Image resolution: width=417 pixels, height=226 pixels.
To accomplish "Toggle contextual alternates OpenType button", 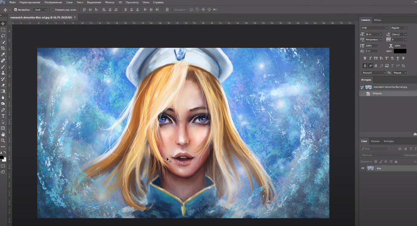I will [x=371, y=66].
